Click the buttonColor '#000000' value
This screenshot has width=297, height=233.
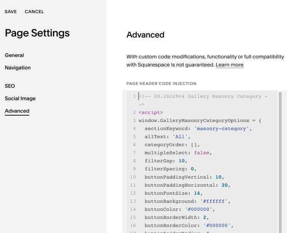(198, 210)
